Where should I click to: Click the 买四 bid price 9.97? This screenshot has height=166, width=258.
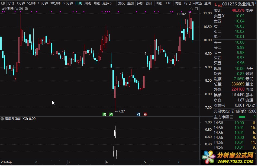click(241, 58)
